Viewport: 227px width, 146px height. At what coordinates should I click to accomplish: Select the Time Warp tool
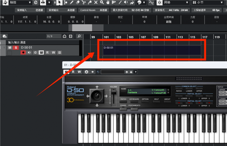click(x=114, y=2)
